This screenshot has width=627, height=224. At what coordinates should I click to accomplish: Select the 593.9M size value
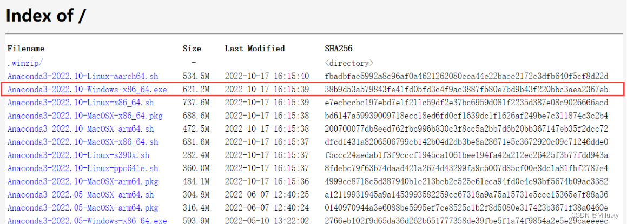(x=196, y=220)
